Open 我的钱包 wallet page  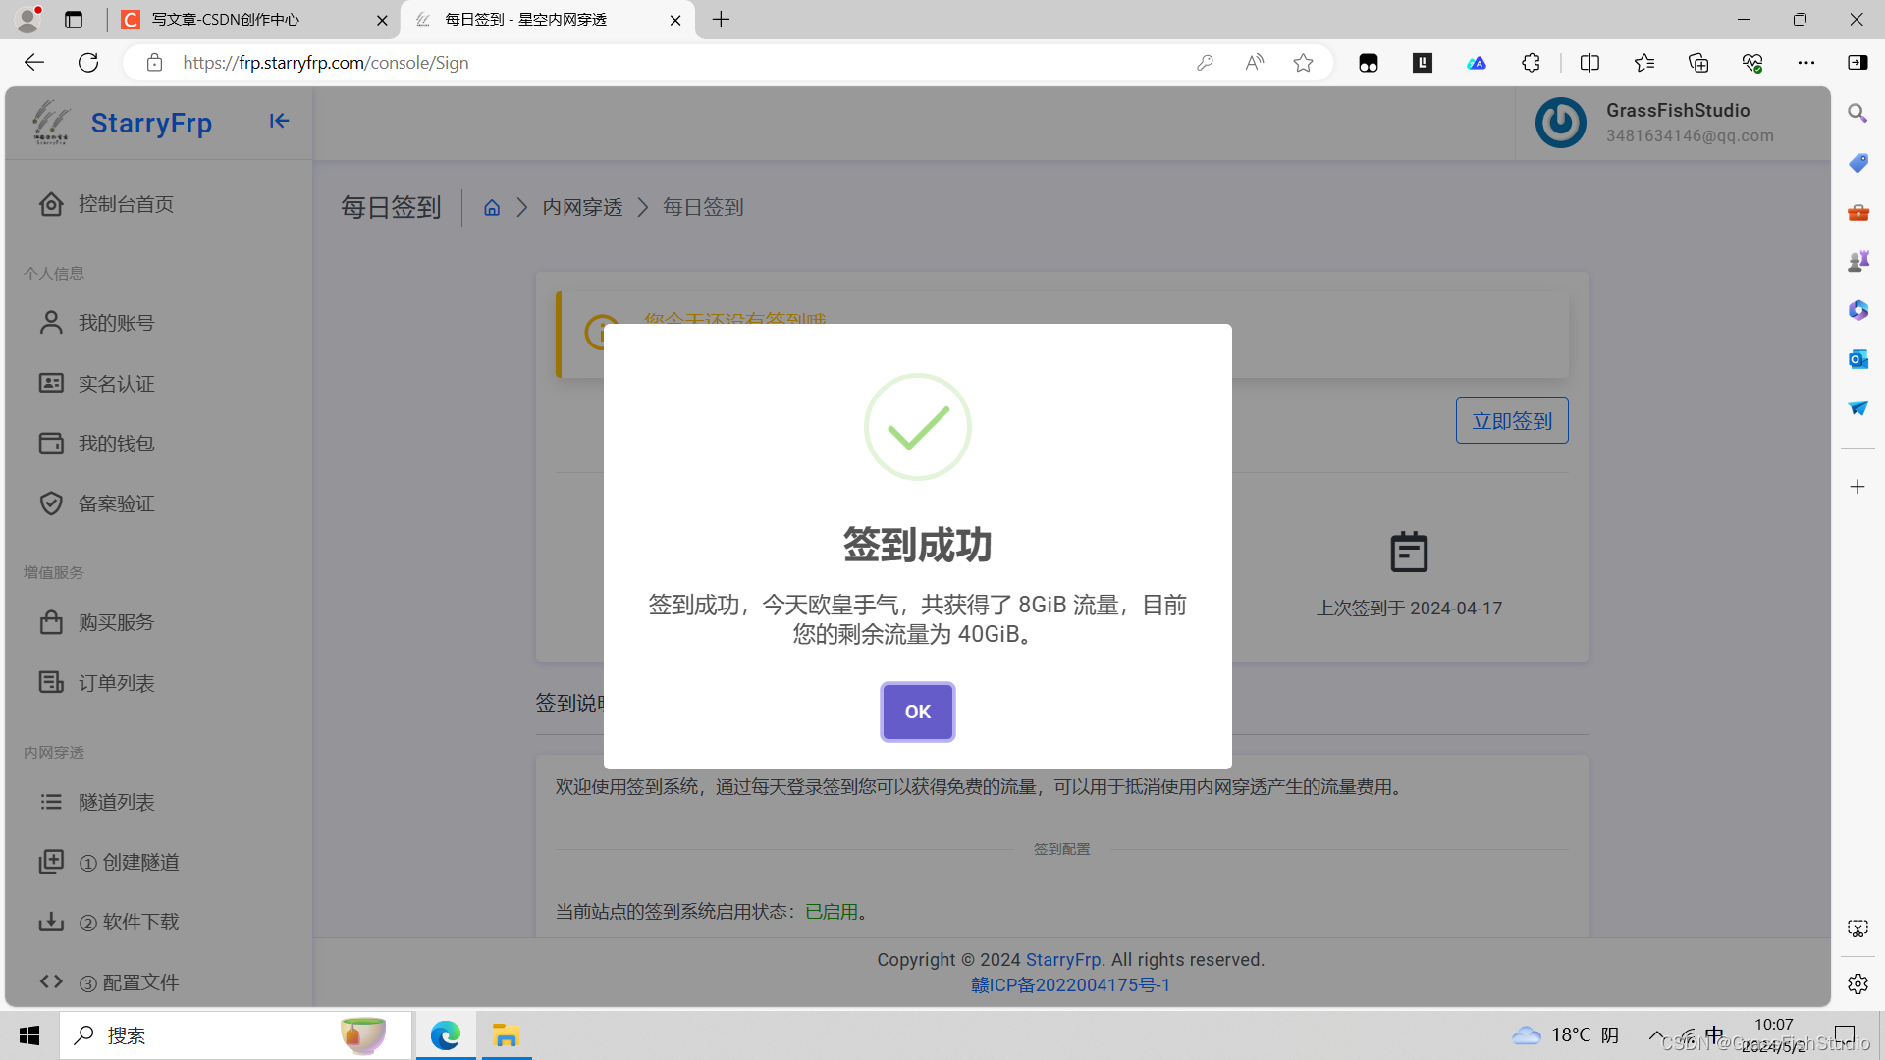[x=116, y=443]
